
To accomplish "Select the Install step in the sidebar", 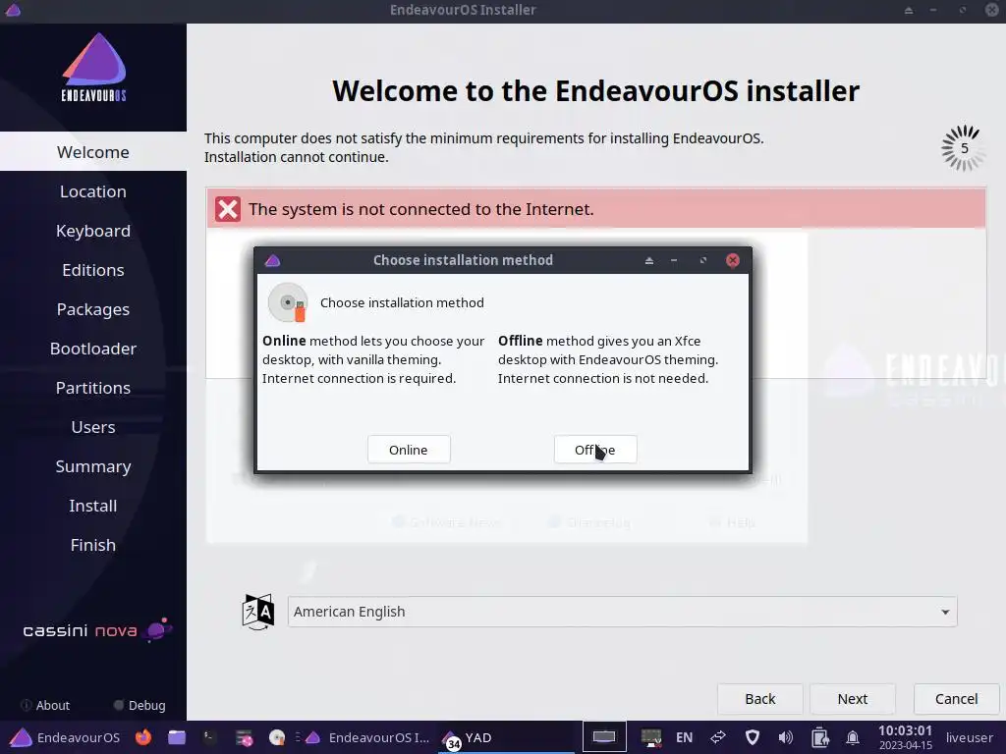I will [x=93, y=506].
